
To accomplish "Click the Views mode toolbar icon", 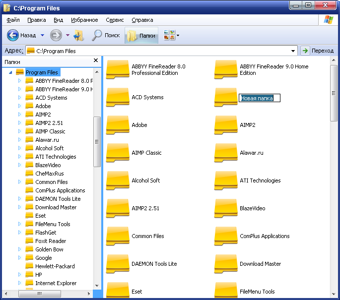I will click(169, 35).
